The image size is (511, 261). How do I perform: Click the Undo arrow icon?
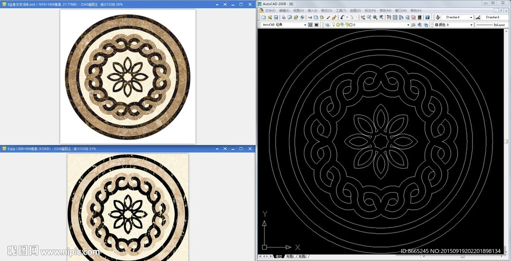coord(342,17)
